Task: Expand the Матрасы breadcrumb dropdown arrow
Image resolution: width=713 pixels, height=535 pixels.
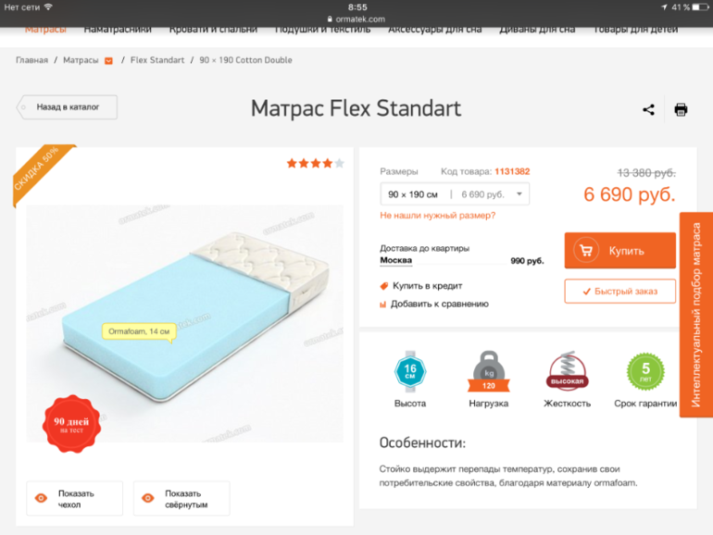Action: coord(108,61)
